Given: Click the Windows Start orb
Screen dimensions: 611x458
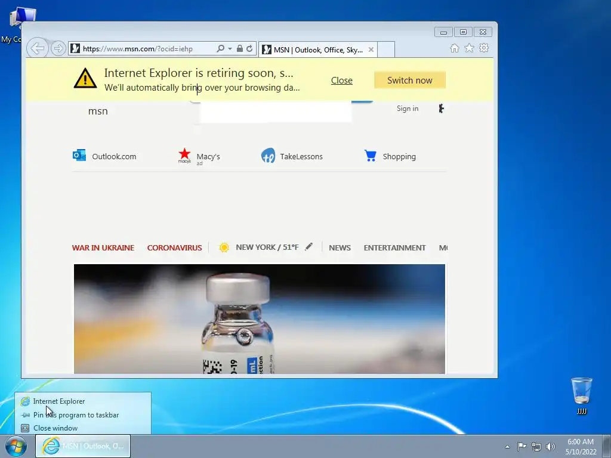Looking at the screenshot, I should coord(16,446).
